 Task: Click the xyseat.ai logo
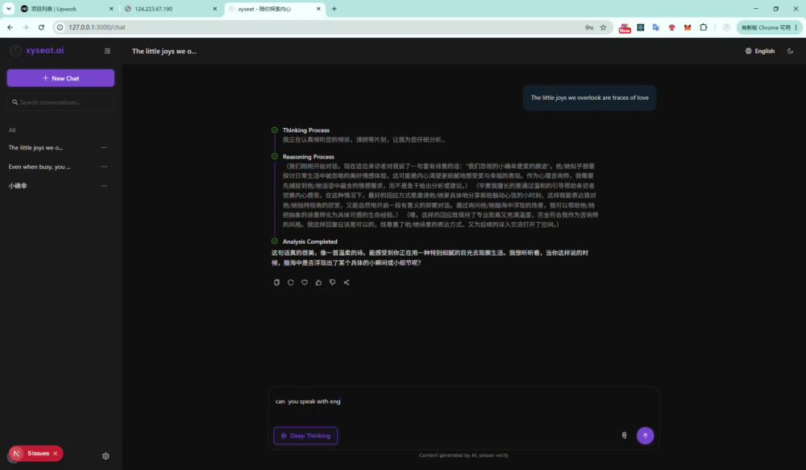[x=37, y=50]
